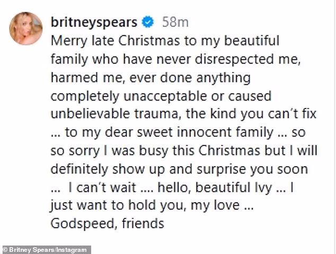Click the blue verified badge icon
The width and height of the screenshot is (336, 254).
149,23
